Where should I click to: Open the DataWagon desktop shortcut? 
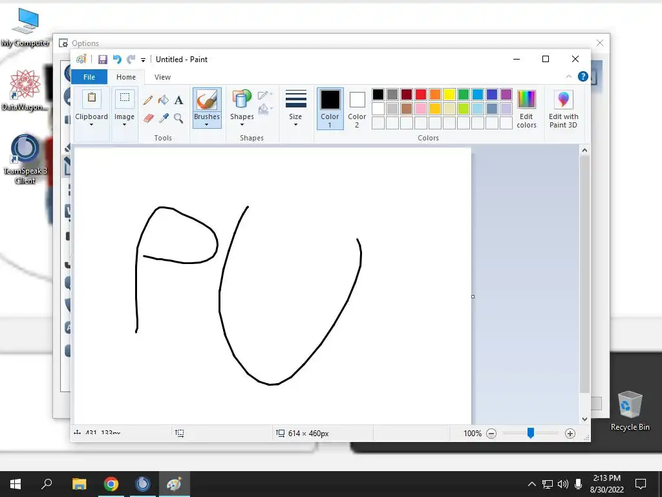tap(25, 90)
